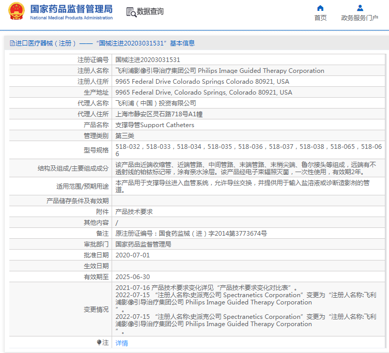Image resolution: width=389 pixels, height=353 pixels.
Task: Click the 变更情况 label cell
Action: point(60,309)
